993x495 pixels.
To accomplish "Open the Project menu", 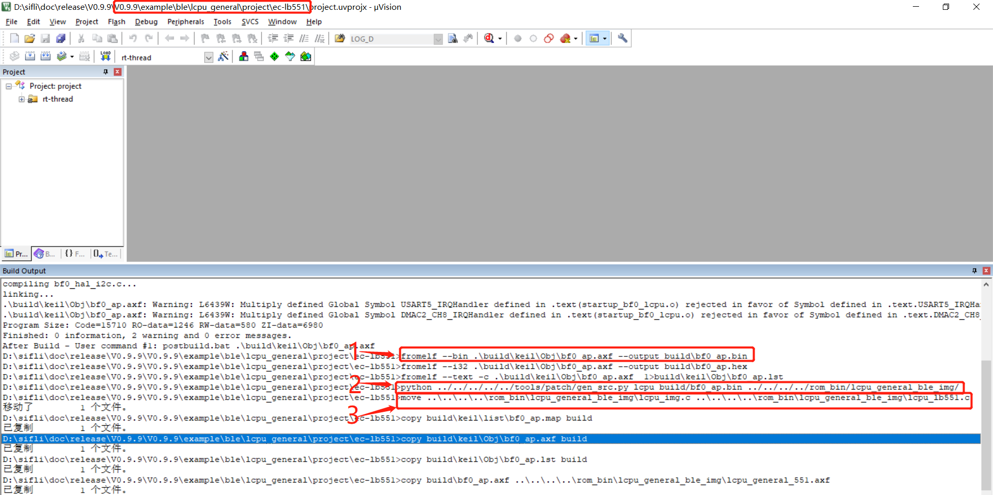I will tap(86, 22).
